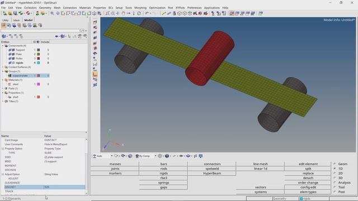Open the springs panel button

[163, 183]
